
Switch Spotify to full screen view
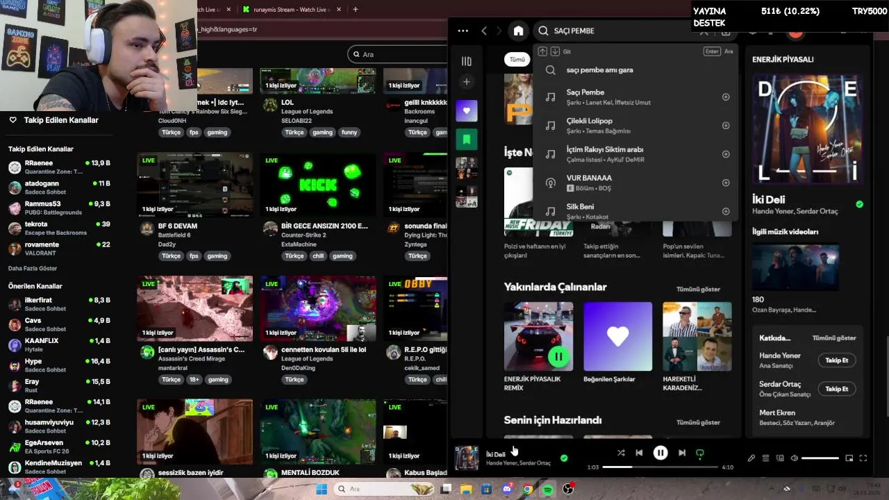click(863, 458)
